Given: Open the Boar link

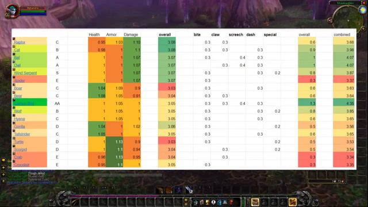Looking at the screenshot, I should (18, 88).
